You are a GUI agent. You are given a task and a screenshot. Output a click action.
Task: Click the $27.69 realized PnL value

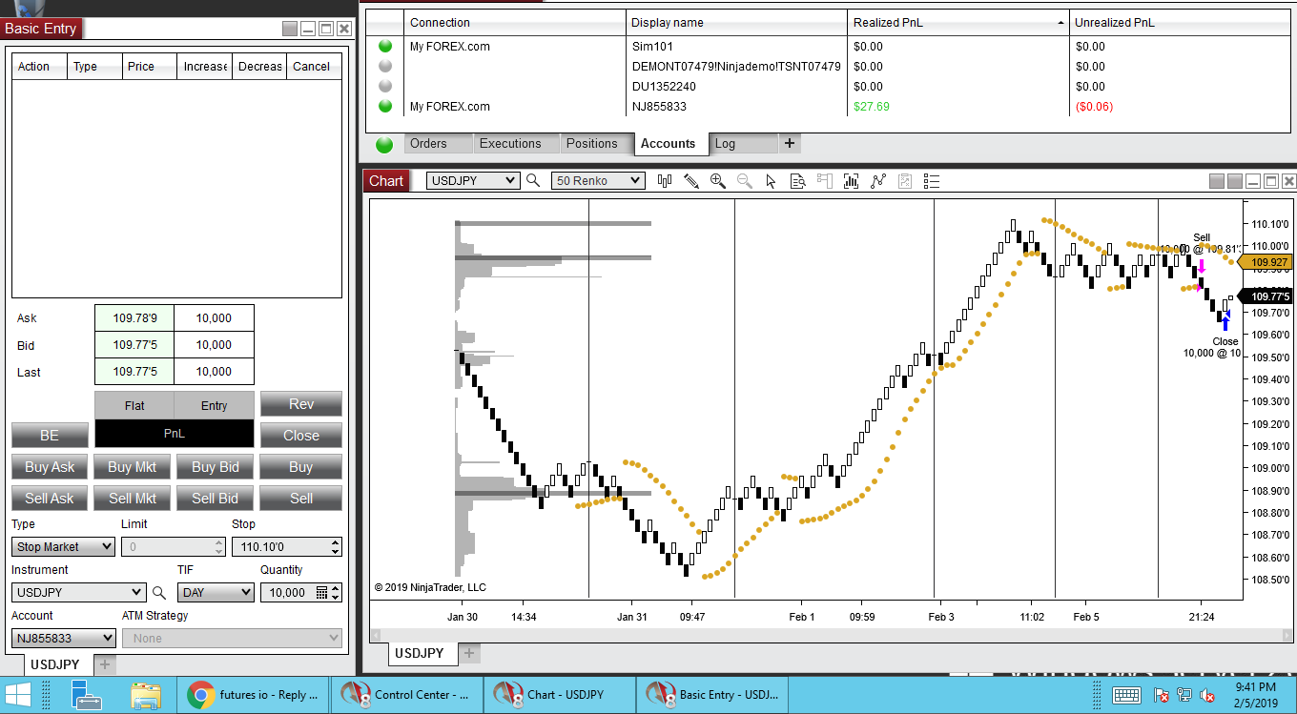click(871, 107)
